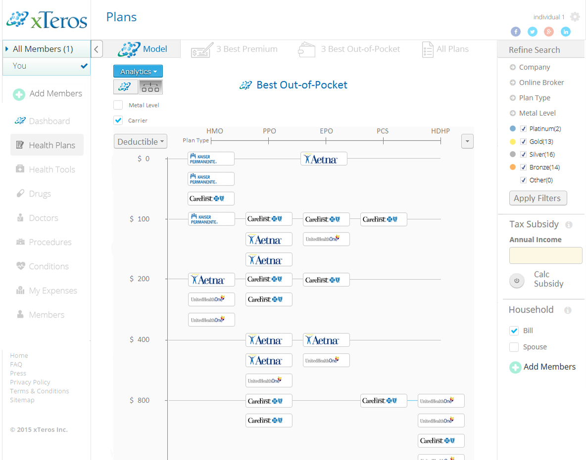Image resolution: width=586 pixels, height=460 pixels.
Task: Toggle the Other(0) filter checkbox
Action: 523,180
